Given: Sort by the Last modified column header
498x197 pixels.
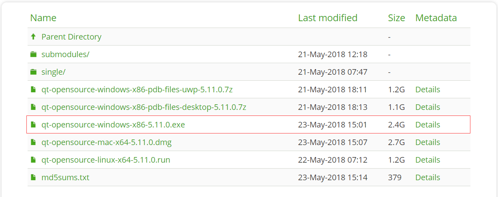Looking at the screenshot, I should (328, 18).
